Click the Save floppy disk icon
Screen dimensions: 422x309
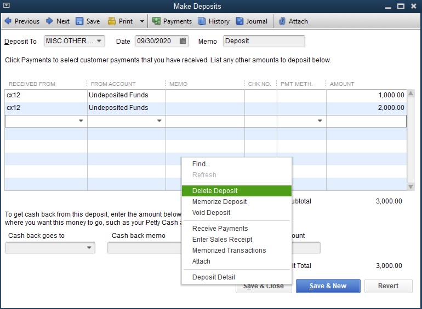click(x=79, y=21)
